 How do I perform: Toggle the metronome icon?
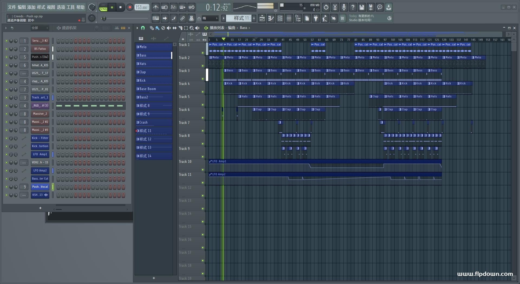tap(155, 7)
